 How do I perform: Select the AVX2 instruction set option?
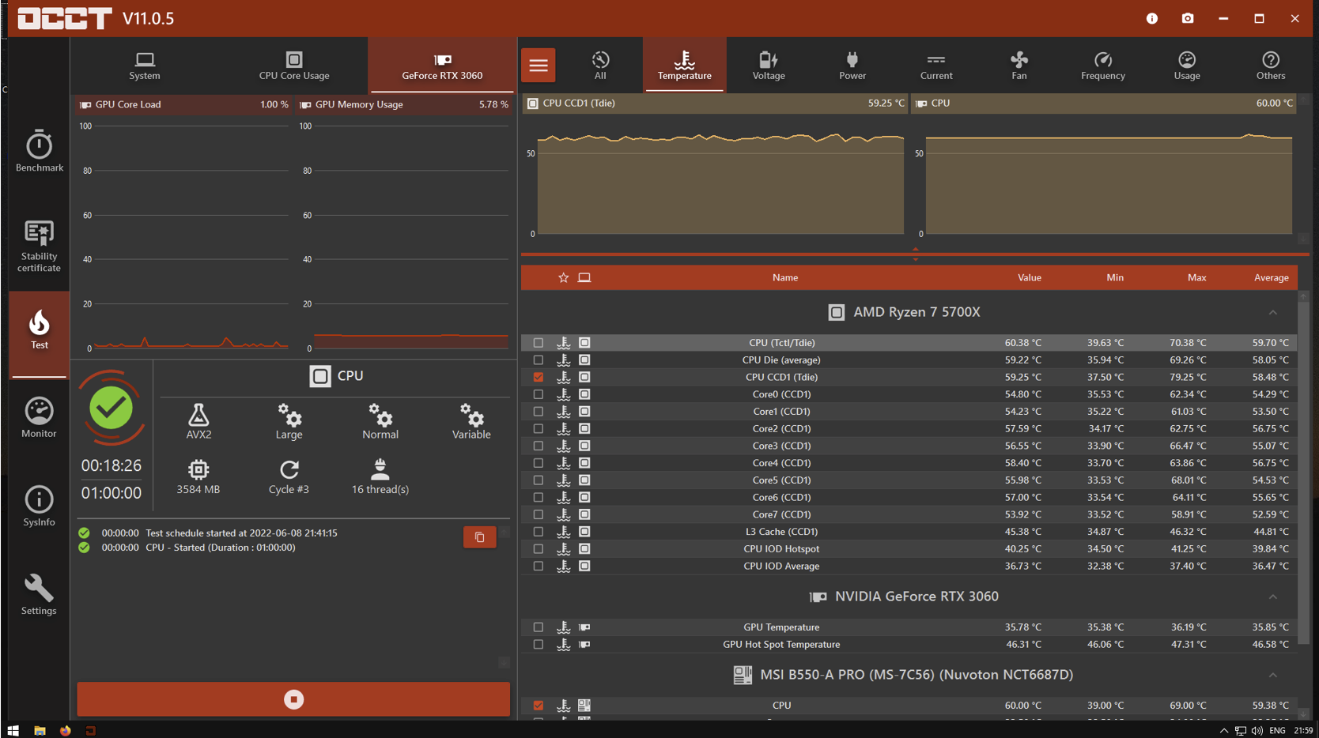tap(198, 422)
